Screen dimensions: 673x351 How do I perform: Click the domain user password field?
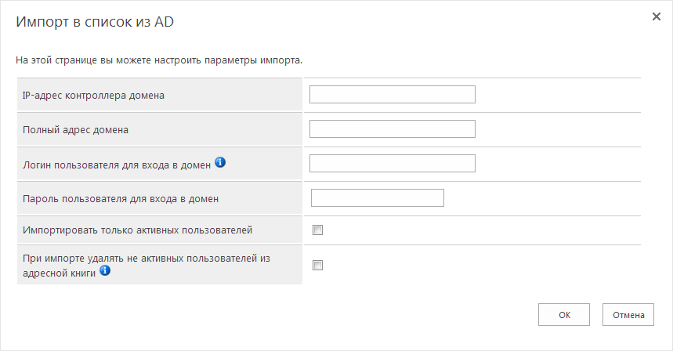378,197
